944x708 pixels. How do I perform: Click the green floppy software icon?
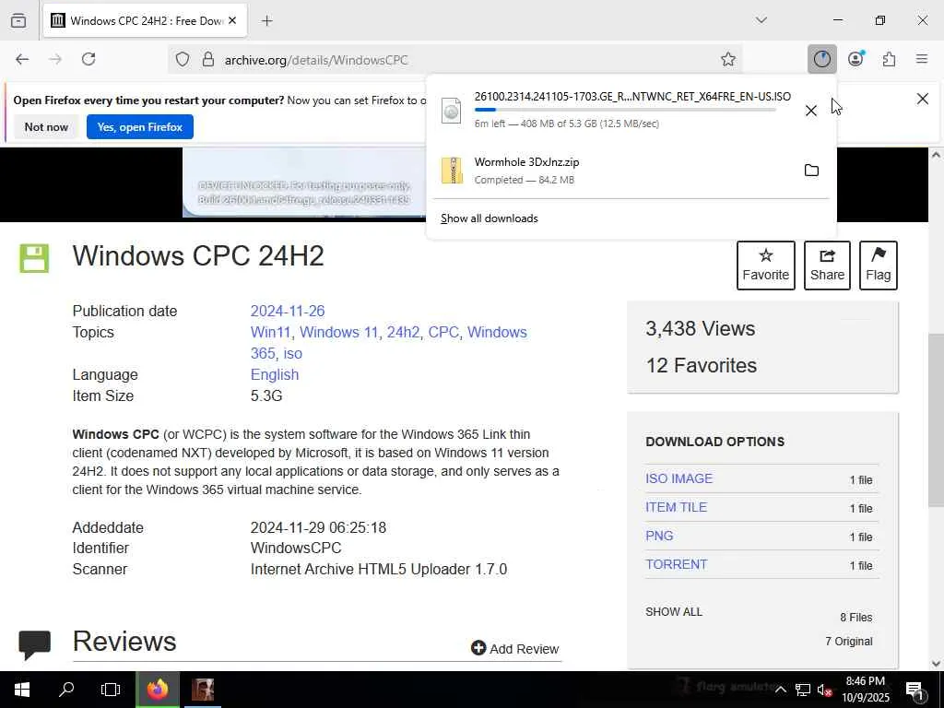(x=34, y=258)
